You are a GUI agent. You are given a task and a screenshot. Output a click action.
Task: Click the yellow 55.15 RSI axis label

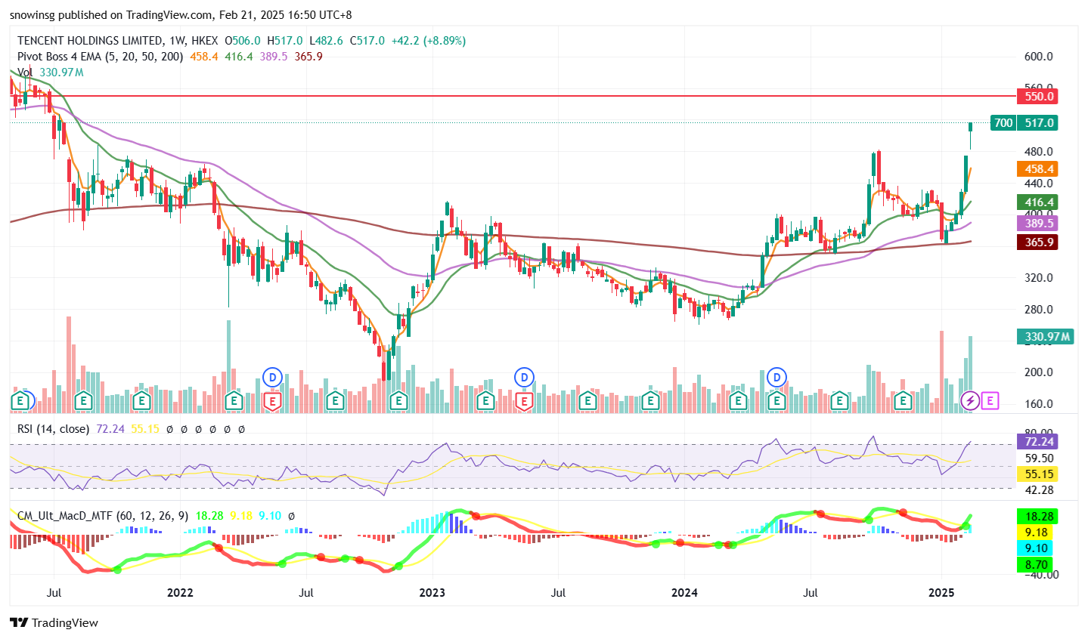[1037, 474]
